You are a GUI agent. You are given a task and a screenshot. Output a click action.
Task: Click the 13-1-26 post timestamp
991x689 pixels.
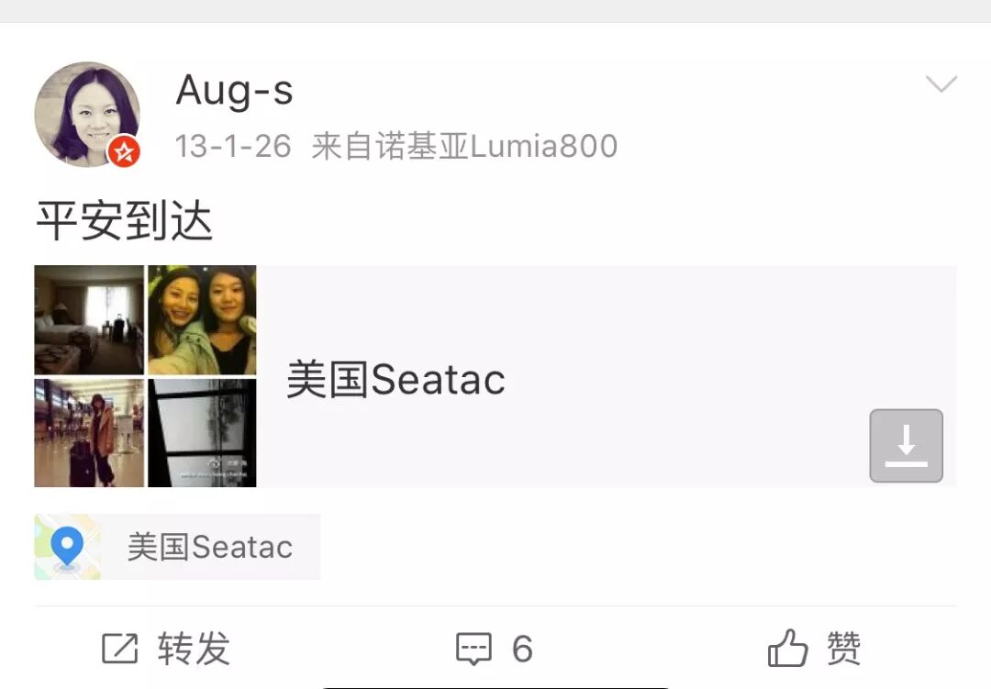point(232,146)
